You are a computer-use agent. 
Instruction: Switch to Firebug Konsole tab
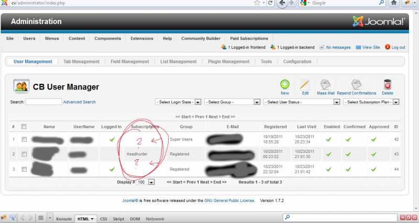63,219
